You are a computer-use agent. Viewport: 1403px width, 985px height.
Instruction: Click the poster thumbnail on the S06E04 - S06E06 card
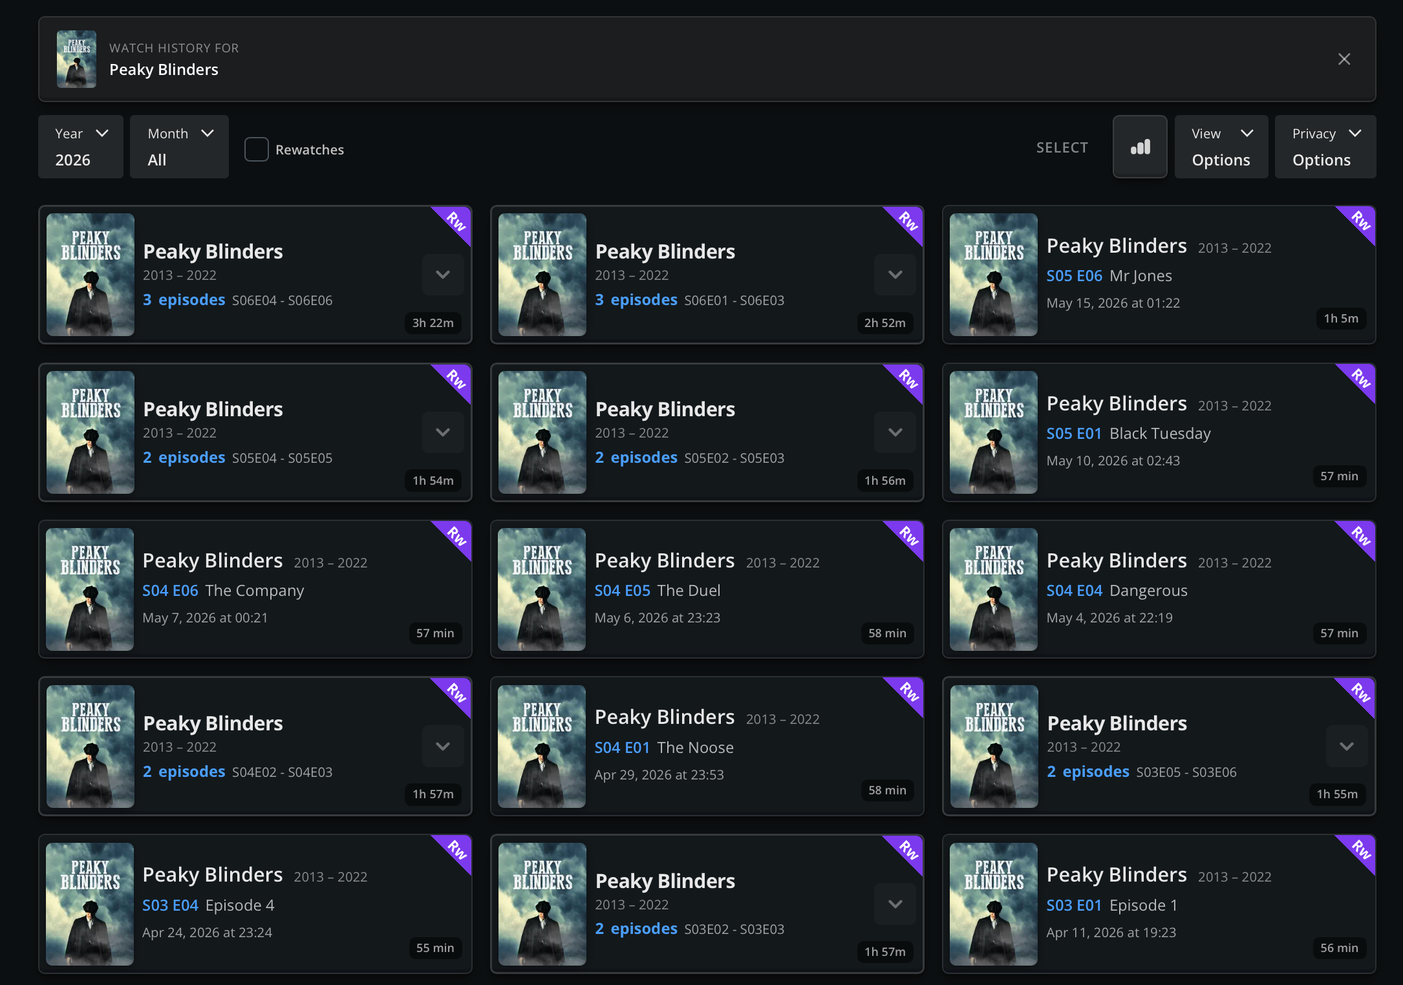(91, 275)
